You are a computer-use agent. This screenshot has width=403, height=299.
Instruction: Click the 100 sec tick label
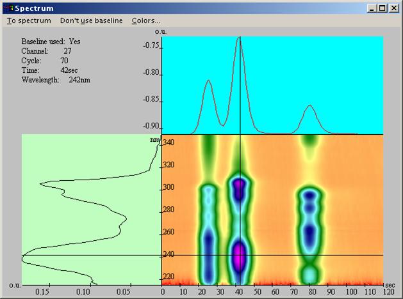tap(351, 292)
